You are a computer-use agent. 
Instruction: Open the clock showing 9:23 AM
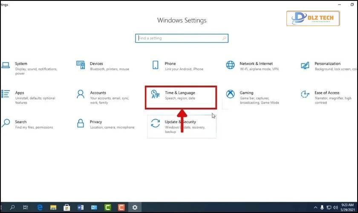[347, 207]
